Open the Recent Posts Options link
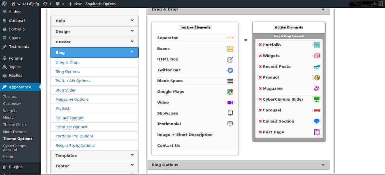Screen dimensions: 385x175 click(75, 145)
